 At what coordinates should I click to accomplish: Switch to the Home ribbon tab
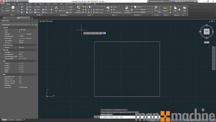click(x=8, y=4)
